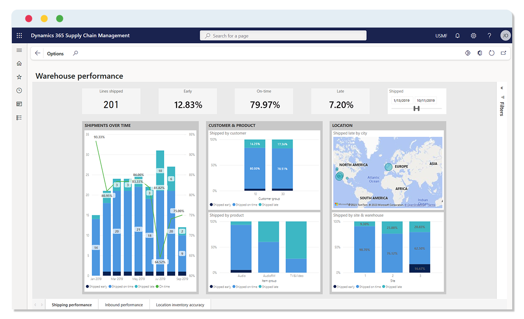Viewport: 524px width, 319px height.
Task: Click the back arrow next to Options
Action: click(x=38, y=53)
